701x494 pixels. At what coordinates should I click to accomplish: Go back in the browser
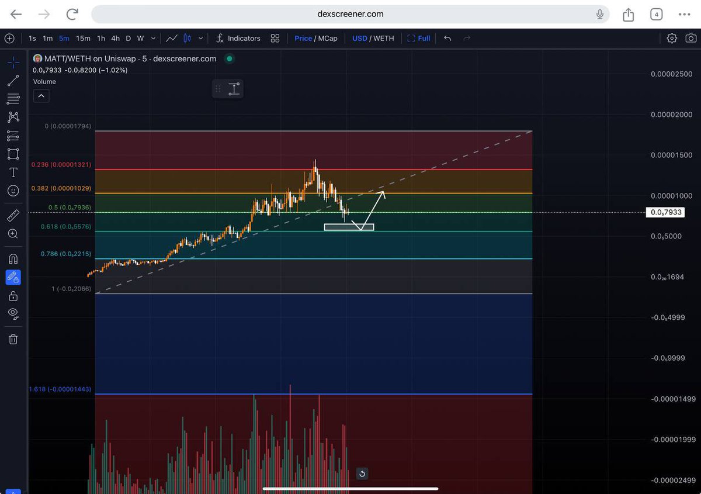pyautogui.click(x=16, y=14)
